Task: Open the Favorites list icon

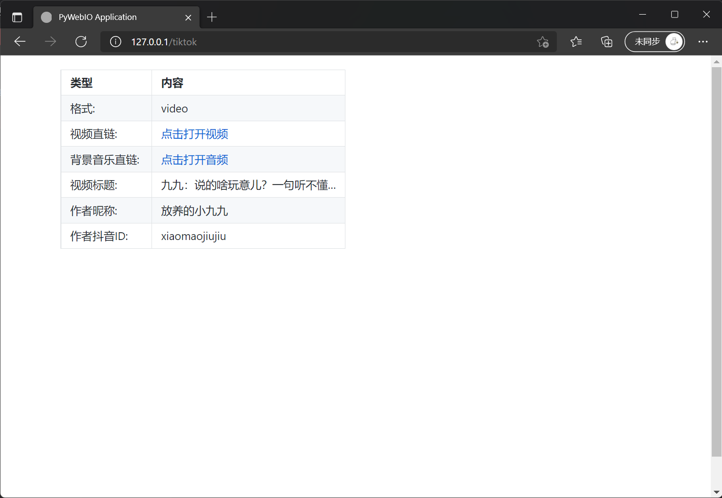Action: 576,42
